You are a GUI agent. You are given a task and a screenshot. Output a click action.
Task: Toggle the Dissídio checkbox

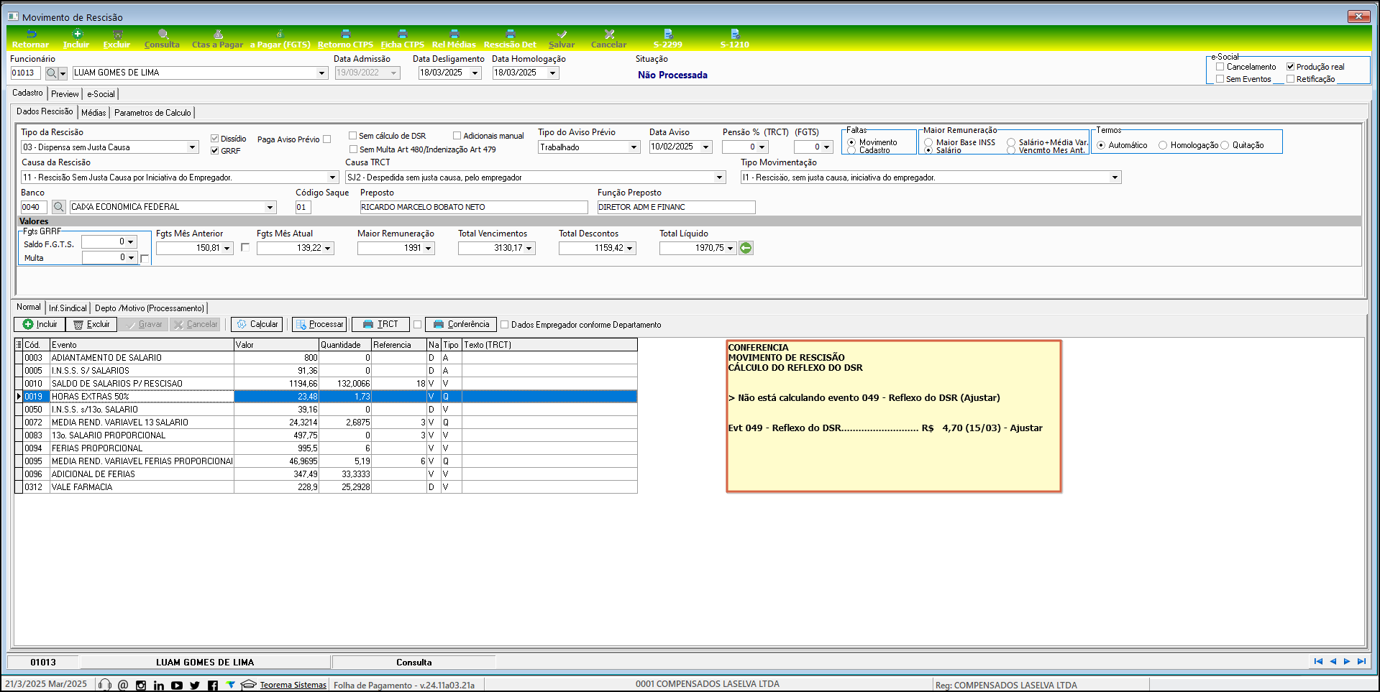click(x=214, y=139)
